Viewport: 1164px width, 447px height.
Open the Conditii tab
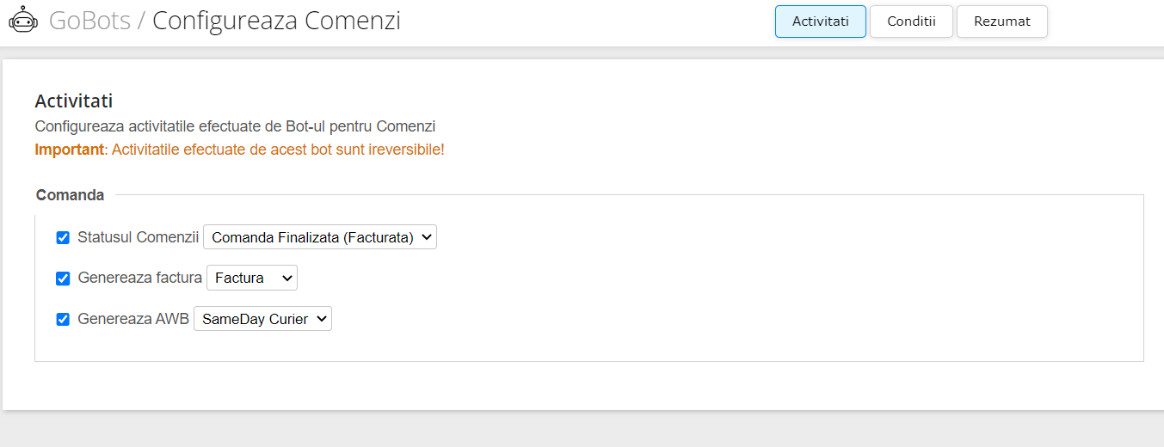click(x=911, y=21)
